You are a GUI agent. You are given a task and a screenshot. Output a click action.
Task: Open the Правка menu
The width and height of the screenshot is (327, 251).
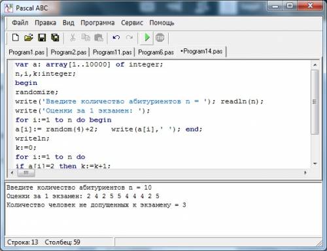coord(45,23)
